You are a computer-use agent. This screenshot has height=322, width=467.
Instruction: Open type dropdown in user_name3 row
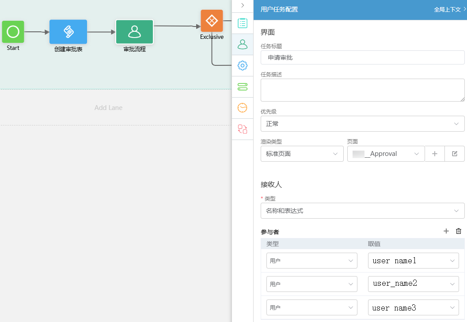312,307
